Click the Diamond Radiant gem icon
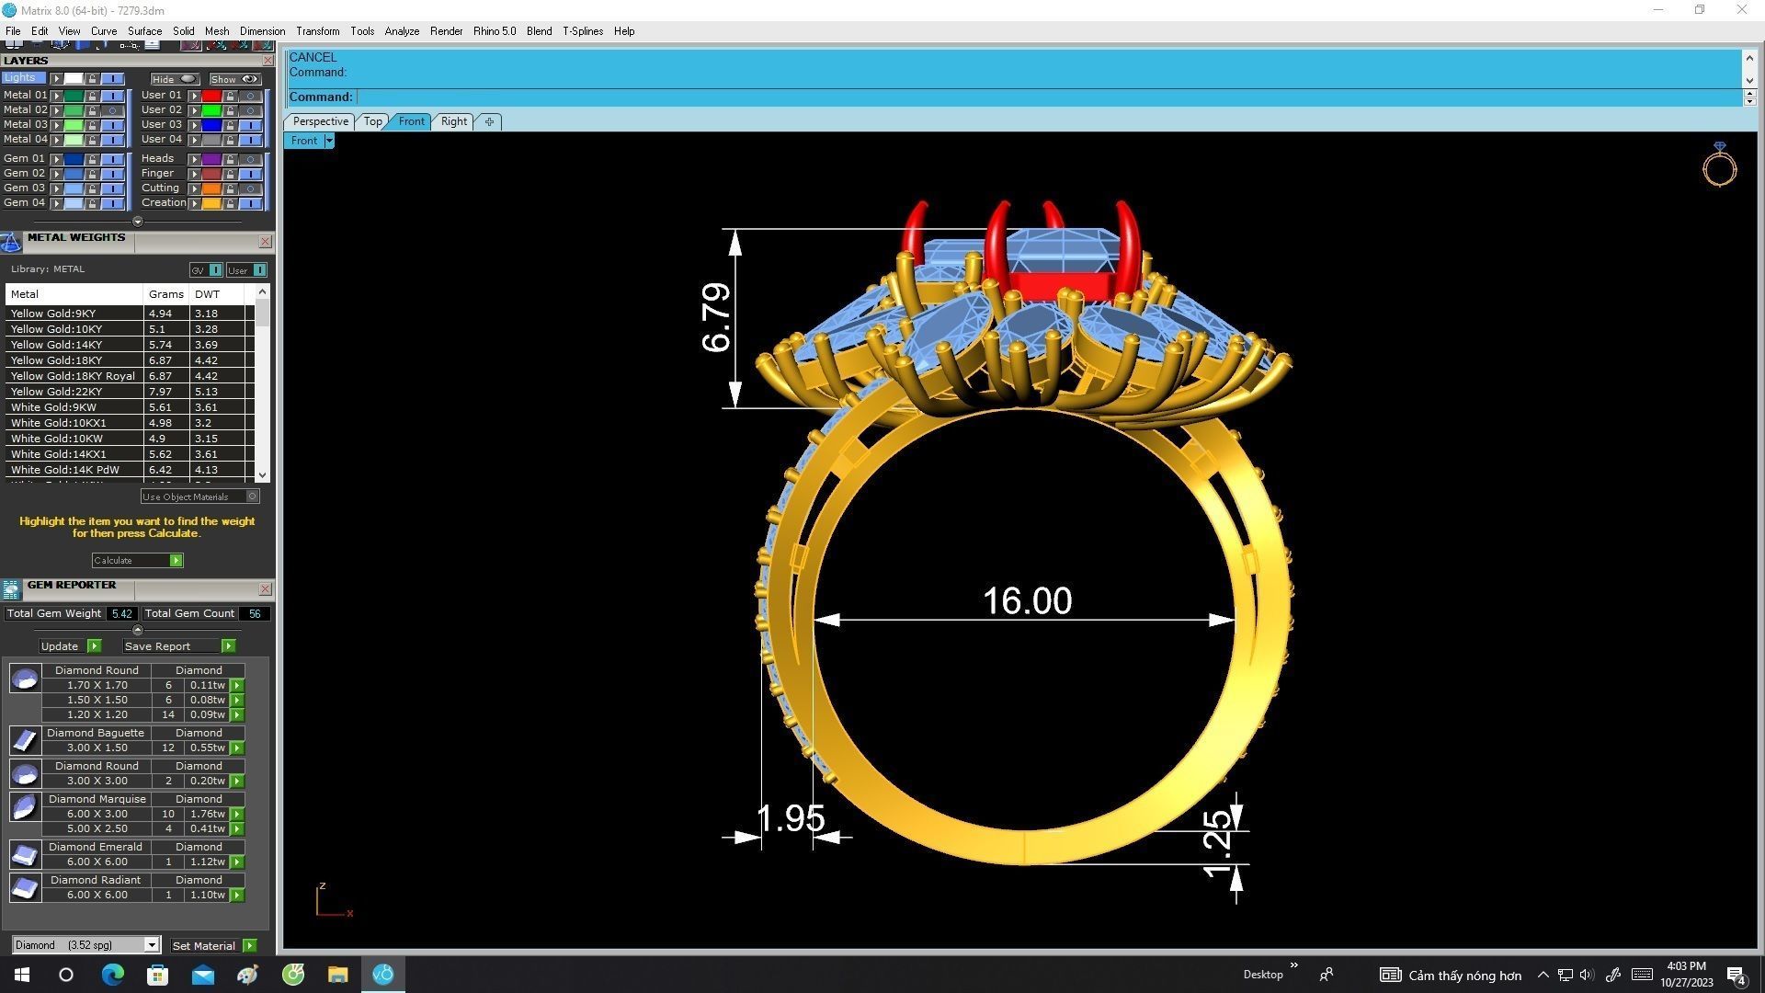The image size is (1765, 993). 25,887
